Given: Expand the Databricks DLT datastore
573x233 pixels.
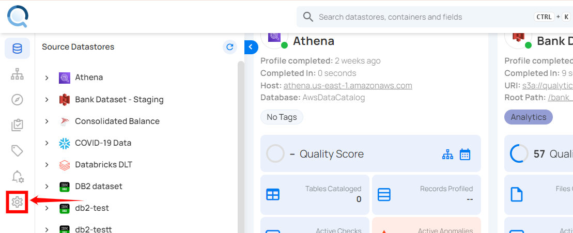Looking at the screenshot, I should (47, 165).
